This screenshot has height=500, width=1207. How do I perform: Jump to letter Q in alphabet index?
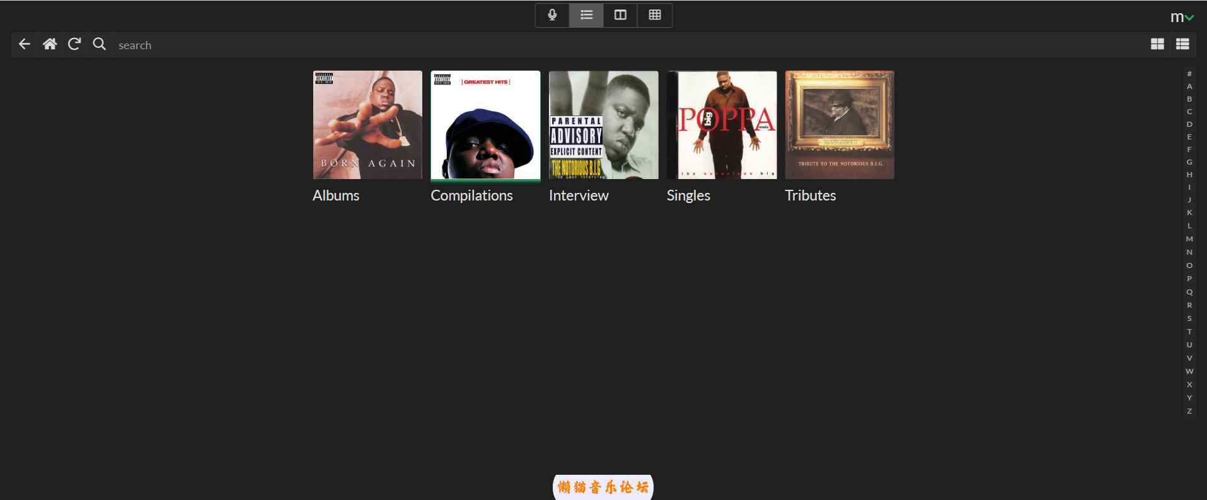[1189, 292]
